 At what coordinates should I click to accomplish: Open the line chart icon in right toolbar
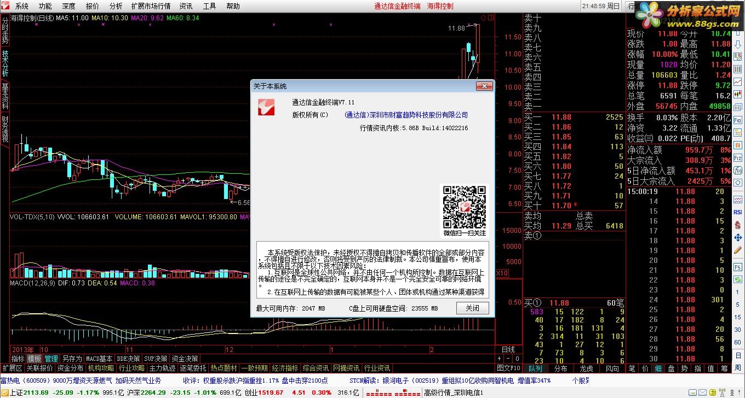(737, 81)
